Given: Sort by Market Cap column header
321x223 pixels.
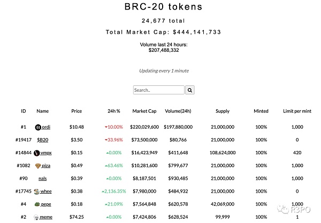Looking at the screenshot, I should (144, 111).
